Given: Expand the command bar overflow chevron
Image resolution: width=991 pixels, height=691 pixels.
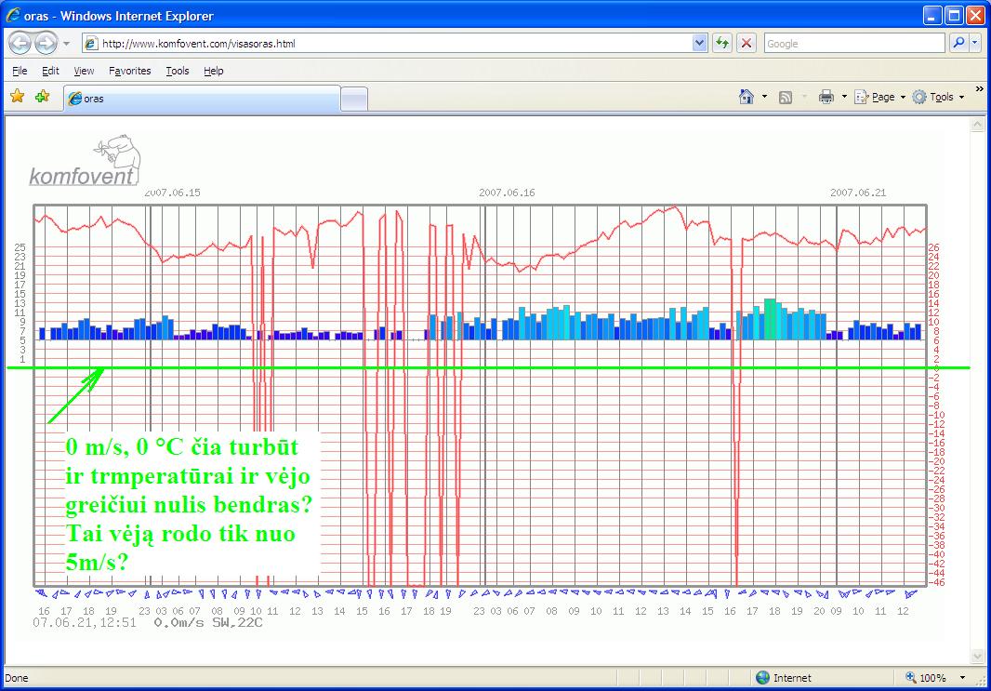Looking at the screenshot, I should pyautogui.click(x=980, y=89).
